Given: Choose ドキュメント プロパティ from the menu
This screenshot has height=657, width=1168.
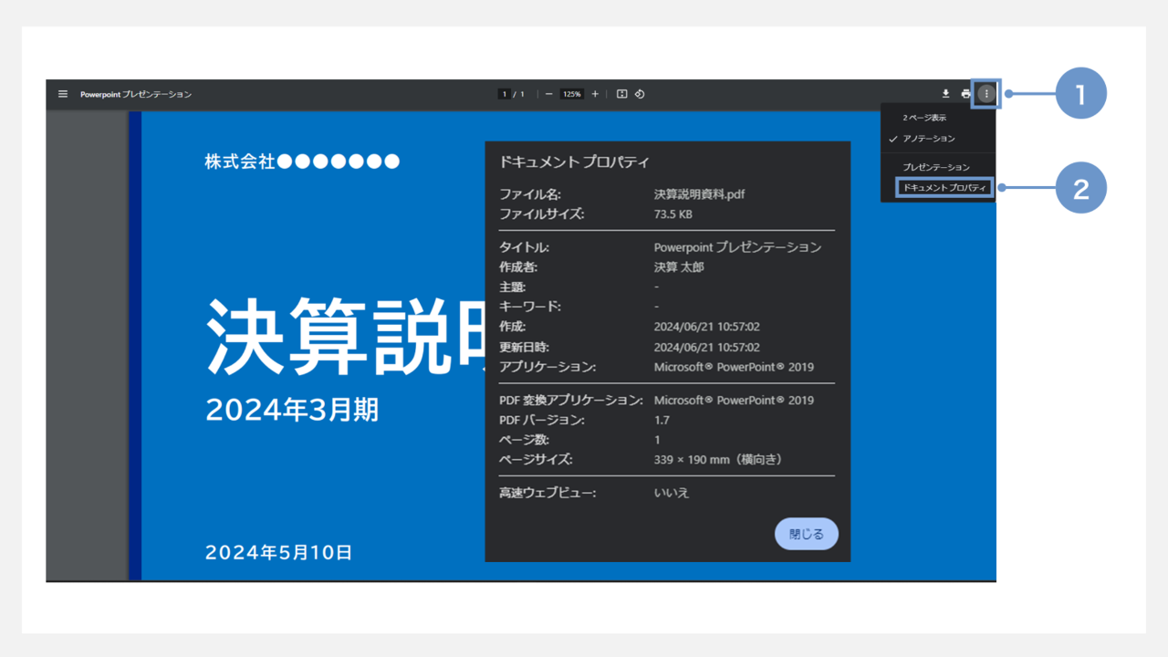Looking at the screenshot, I should click(944, 188).
